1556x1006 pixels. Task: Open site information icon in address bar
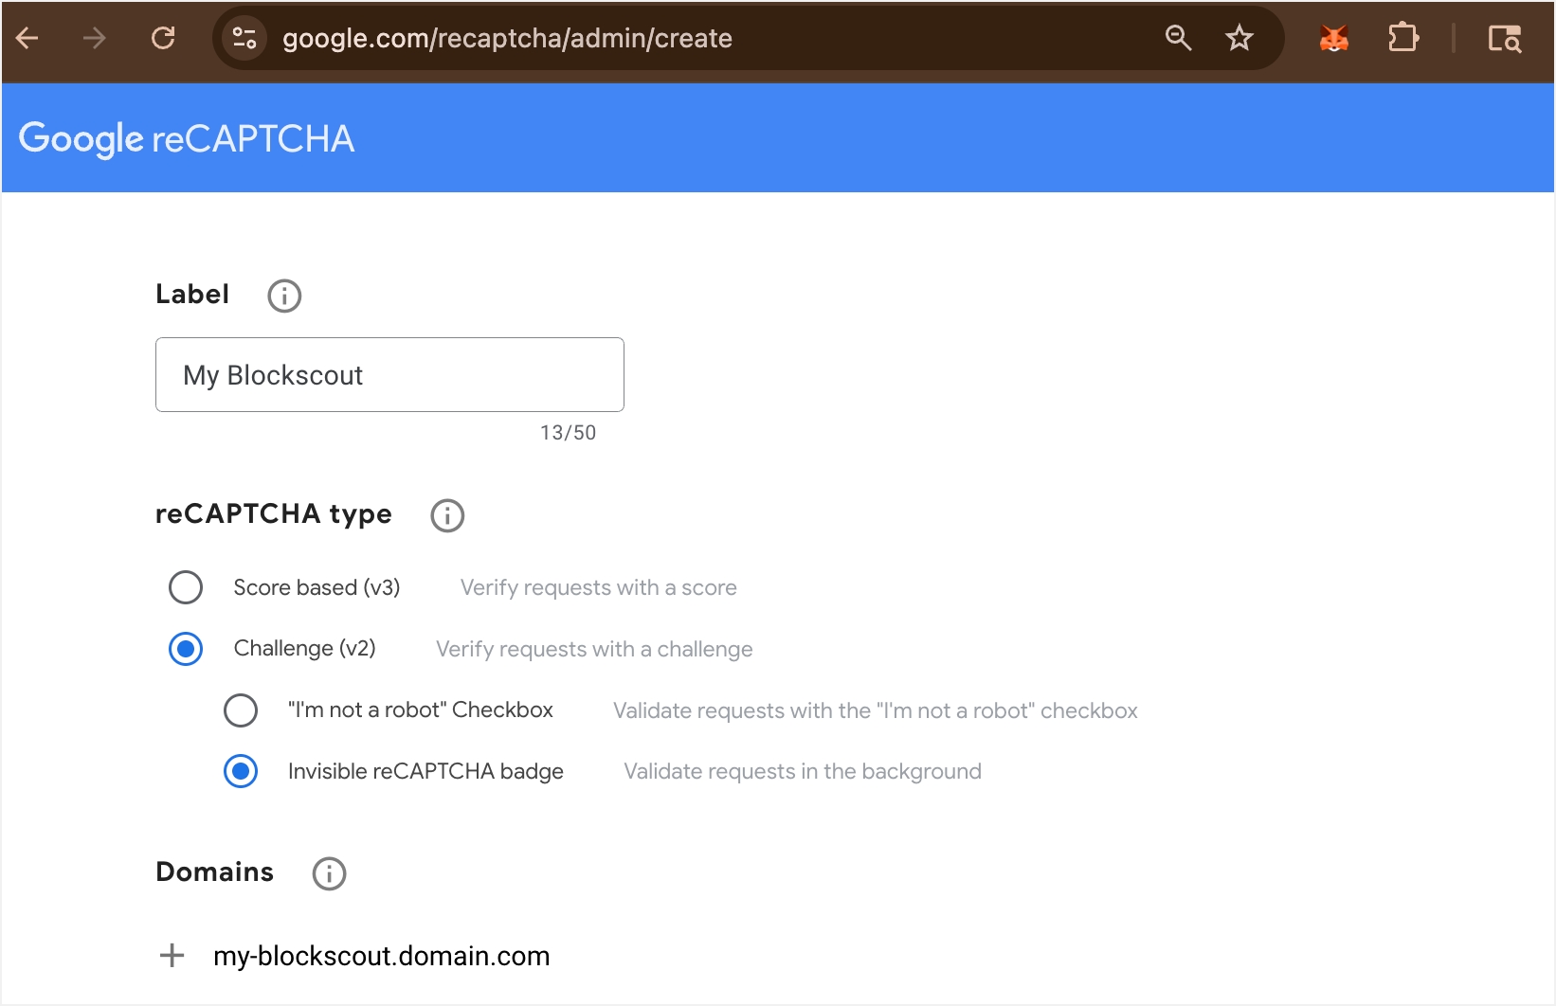pyautogui.click(x=244, y=38)
